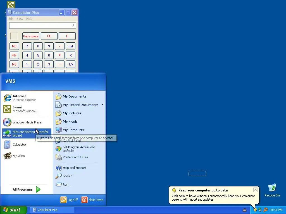Open the Run... dialog
286x214 pixels.
tap(80, 184)
